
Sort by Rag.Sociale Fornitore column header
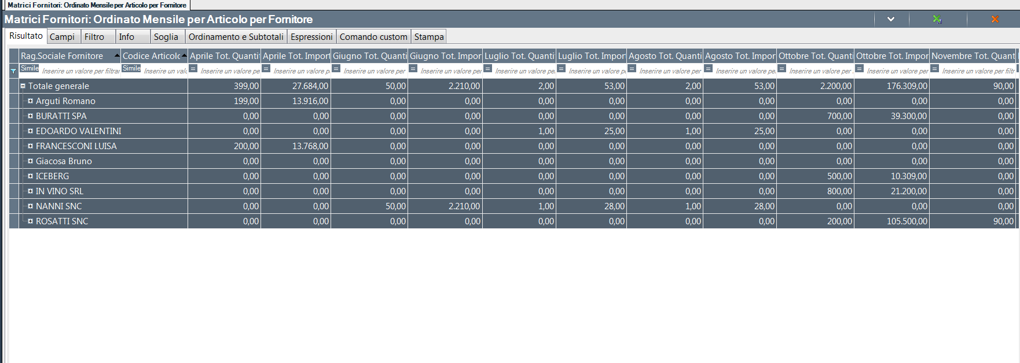(62, 56)
